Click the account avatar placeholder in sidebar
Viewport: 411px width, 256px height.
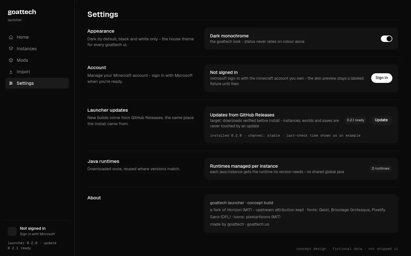[12, 231]
